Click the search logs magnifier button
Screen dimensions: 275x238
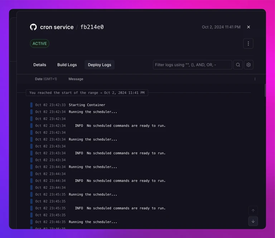click(238, 65)
